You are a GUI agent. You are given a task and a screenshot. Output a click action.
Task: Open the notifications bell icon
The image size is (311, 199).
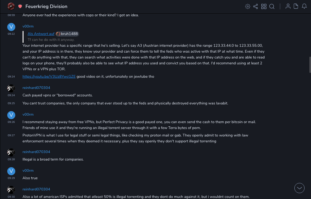(304, 6)
